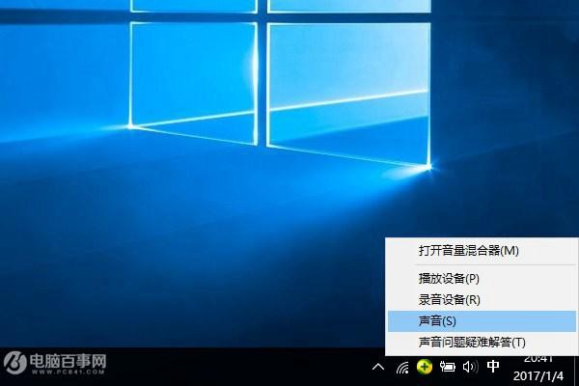
Task: Expand hidden tray icons chevron
Action: (x=378, y=367)
